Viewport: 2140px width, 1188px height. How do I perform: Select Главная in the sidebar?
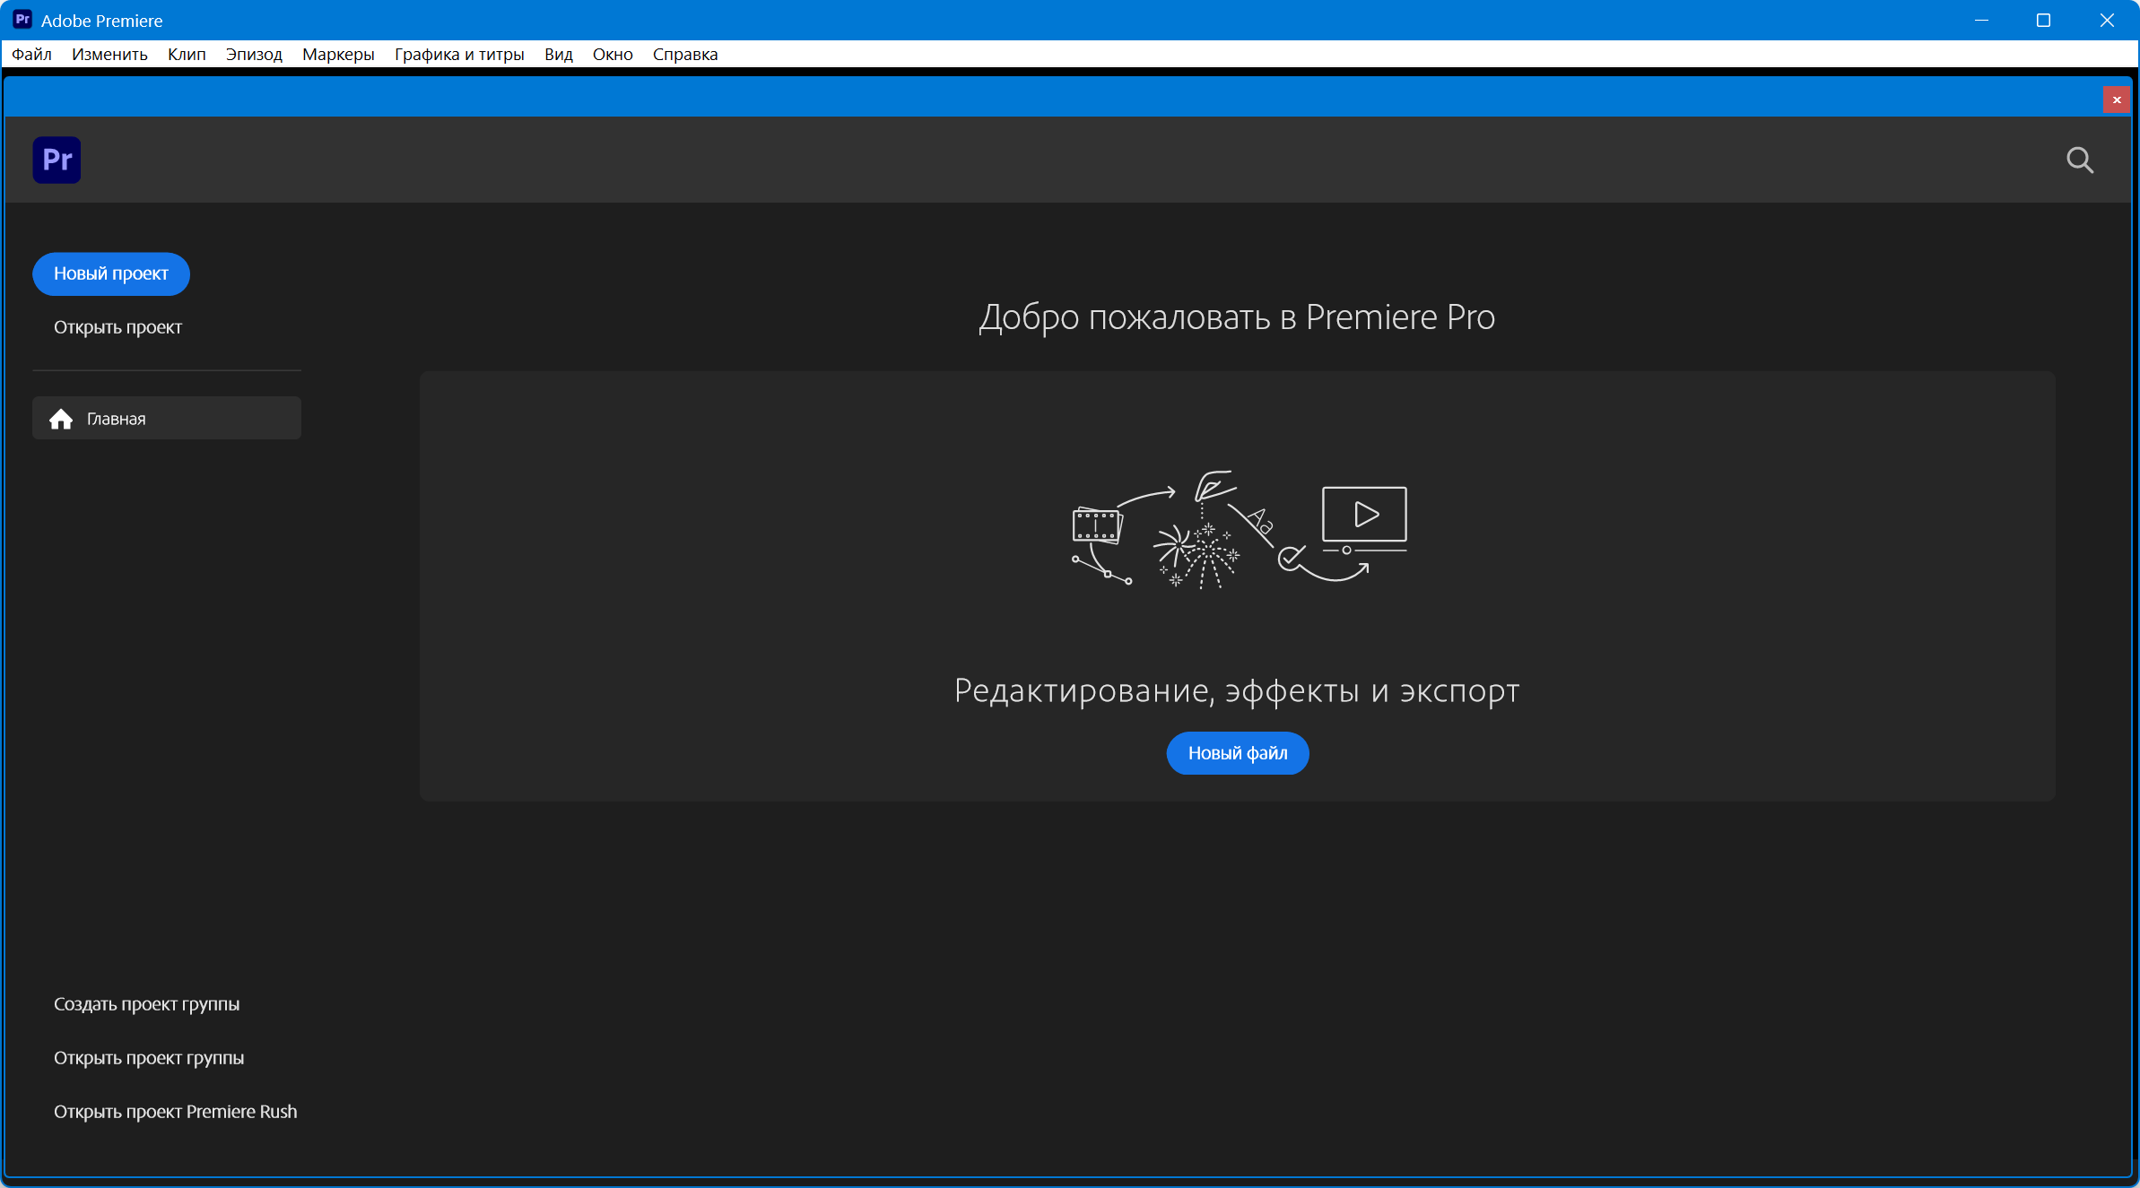click(117, 419)
